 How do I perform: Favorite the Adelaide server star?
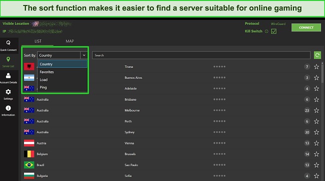pos(316,89)
